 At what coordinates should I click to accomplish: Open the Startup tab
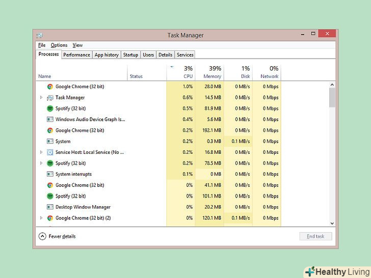pos(130,55)
